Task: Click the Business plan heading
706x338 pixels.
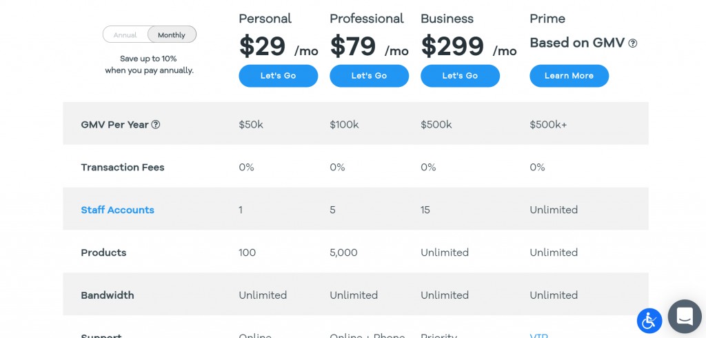Action: point(447,19)
